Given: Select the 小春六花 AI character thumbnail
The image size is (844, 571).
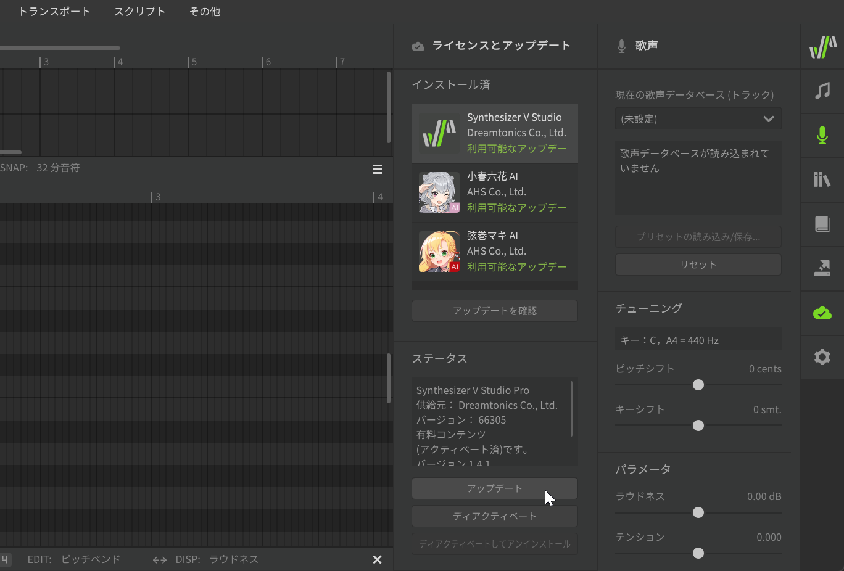Looking at the screenshot, I should tap(439, 192).
